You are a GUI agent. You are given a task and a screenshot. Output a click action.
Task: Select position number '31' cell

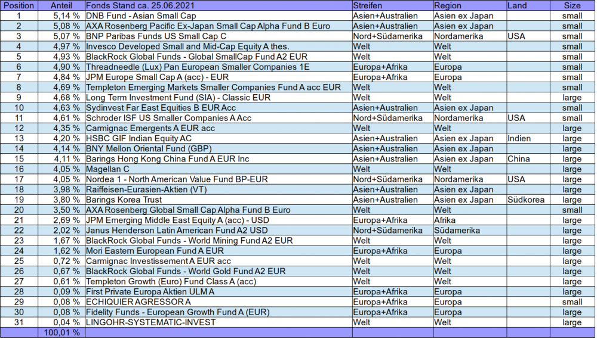19,322
